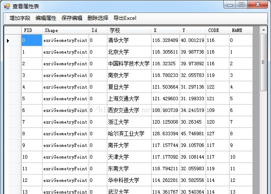Click X value 116.305611

coord(165,52)
